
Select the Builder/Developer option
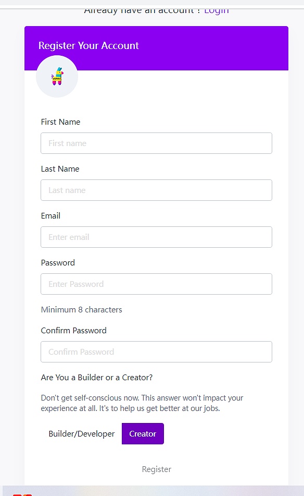(81, 434)
